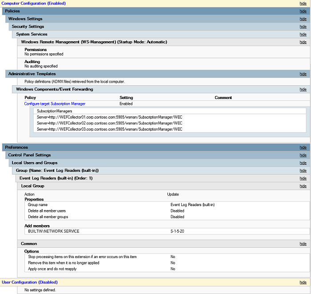Hide Local Users and Groups section

(x=303, y=163)
